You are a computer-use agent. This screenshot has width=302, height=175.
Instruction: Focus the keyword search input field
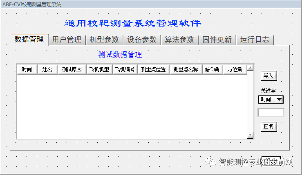pos(271,113)
